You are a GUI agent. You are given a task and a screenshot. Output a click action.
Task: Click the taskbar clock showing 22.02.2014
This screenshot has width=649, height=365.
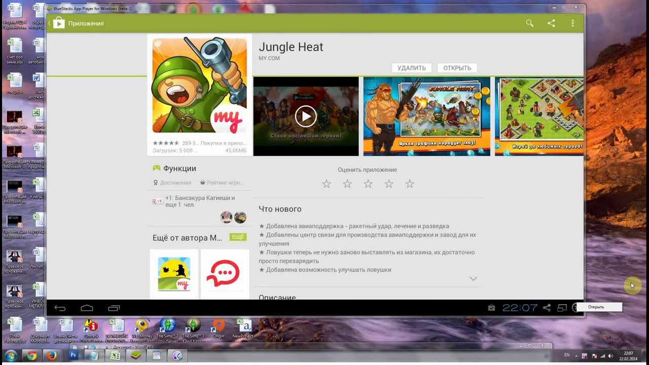[628, 356]
